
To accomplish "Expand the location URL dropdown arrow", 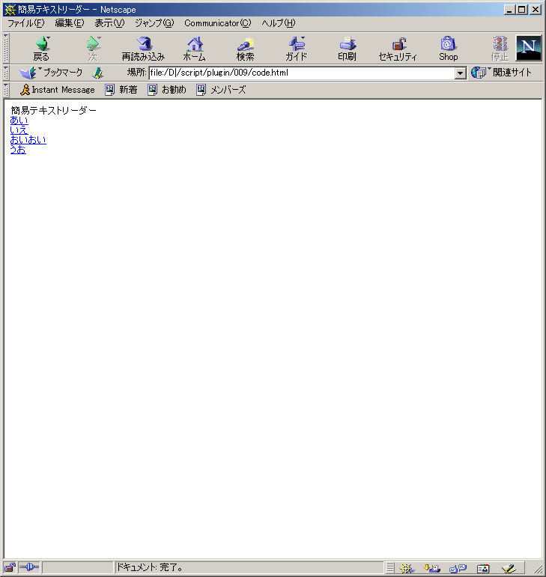I will pyautogui.click(x=460, y=73).
